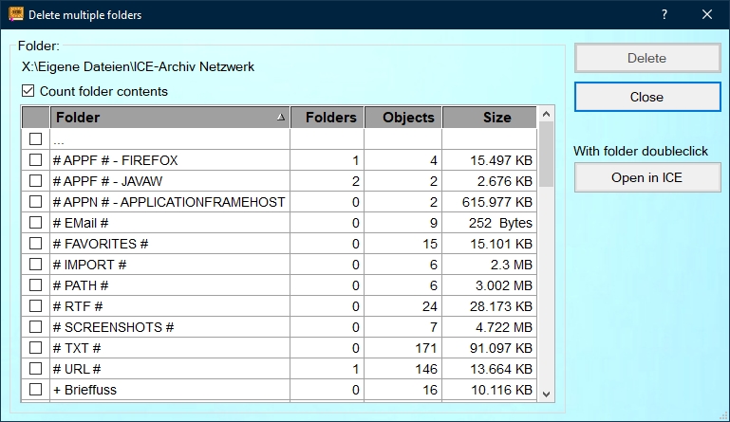Check the + Brieffuss folder box

[x=36, y=390]
